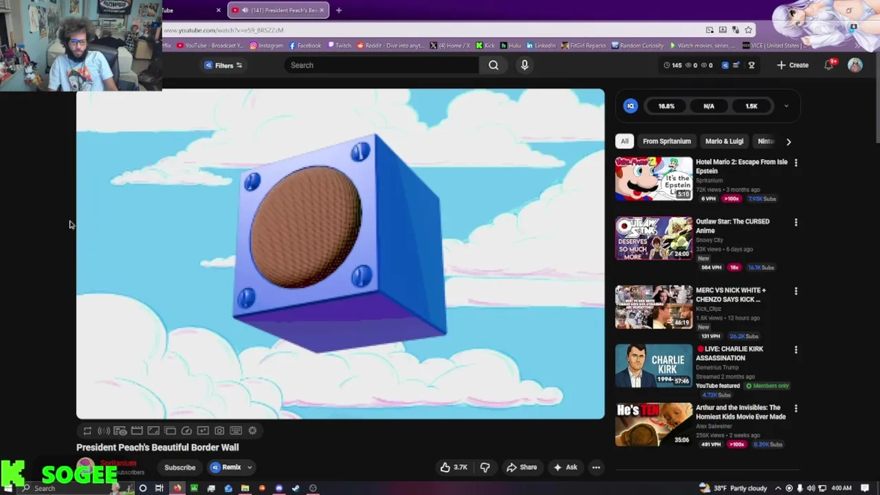Click the YouTube search field

click(382, 65)
